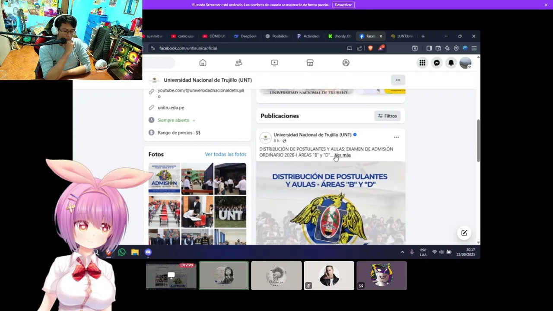This screenshot has width=553, height=311.
Task: Open the unitru.edu.pe website link
Action: point(171,108)
